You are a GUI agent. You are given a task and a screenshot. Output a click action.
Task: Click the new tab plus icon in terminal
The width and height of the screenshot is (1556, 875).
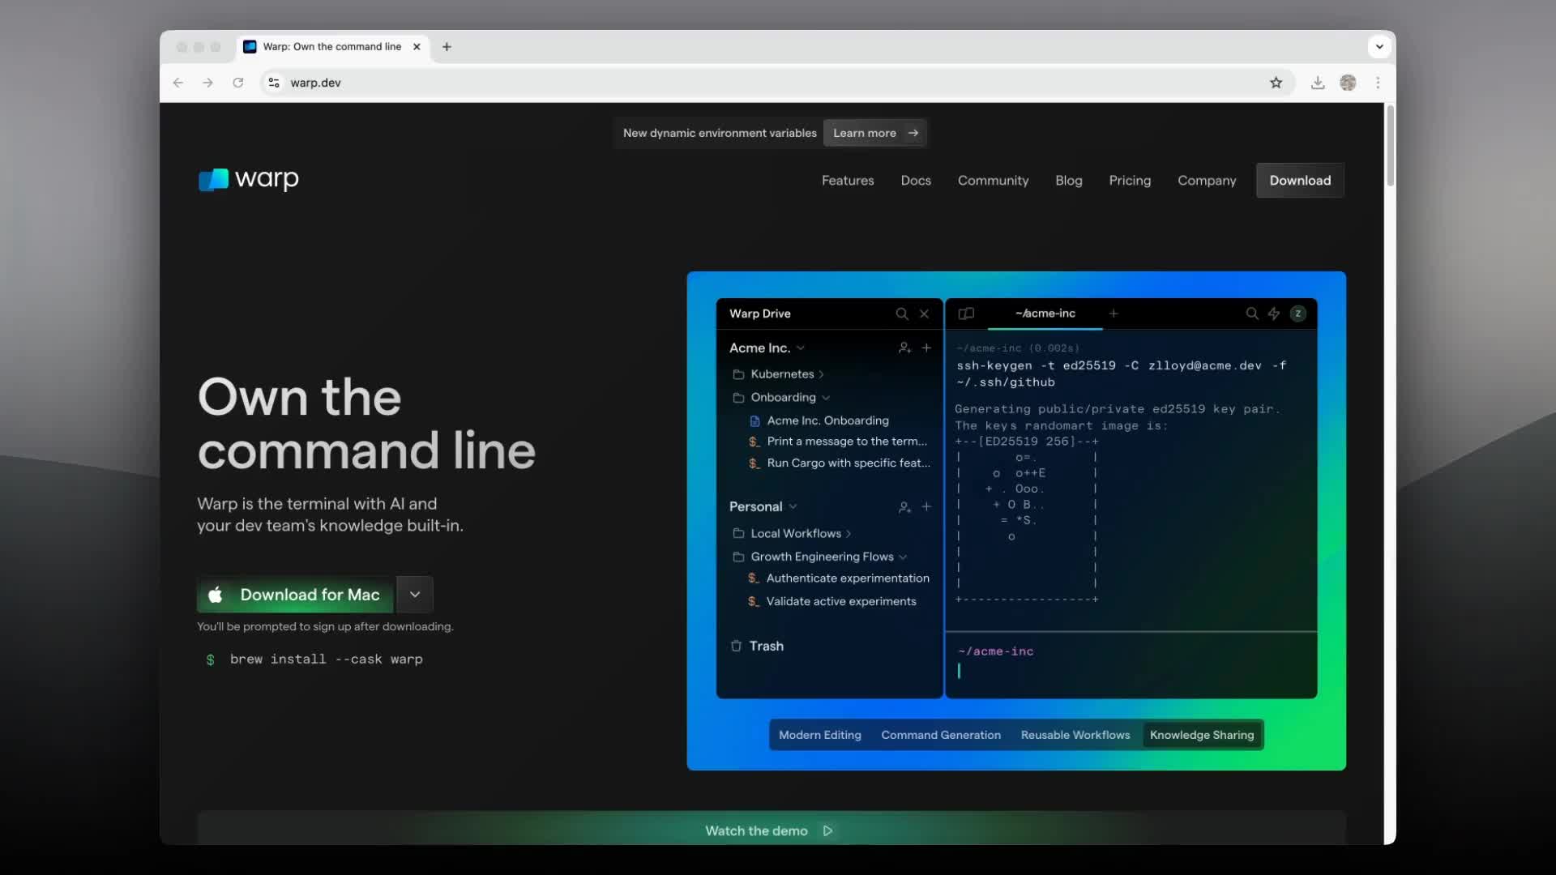click(x=1113, y=313)
